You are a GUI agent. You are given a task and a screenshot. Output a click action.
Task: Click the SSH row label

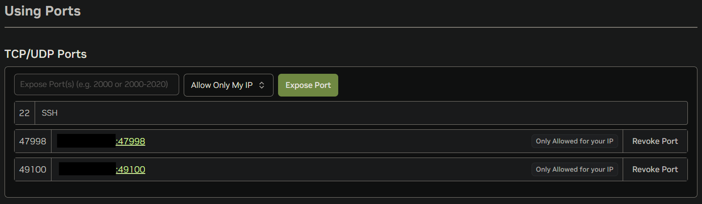pos(50,113)
